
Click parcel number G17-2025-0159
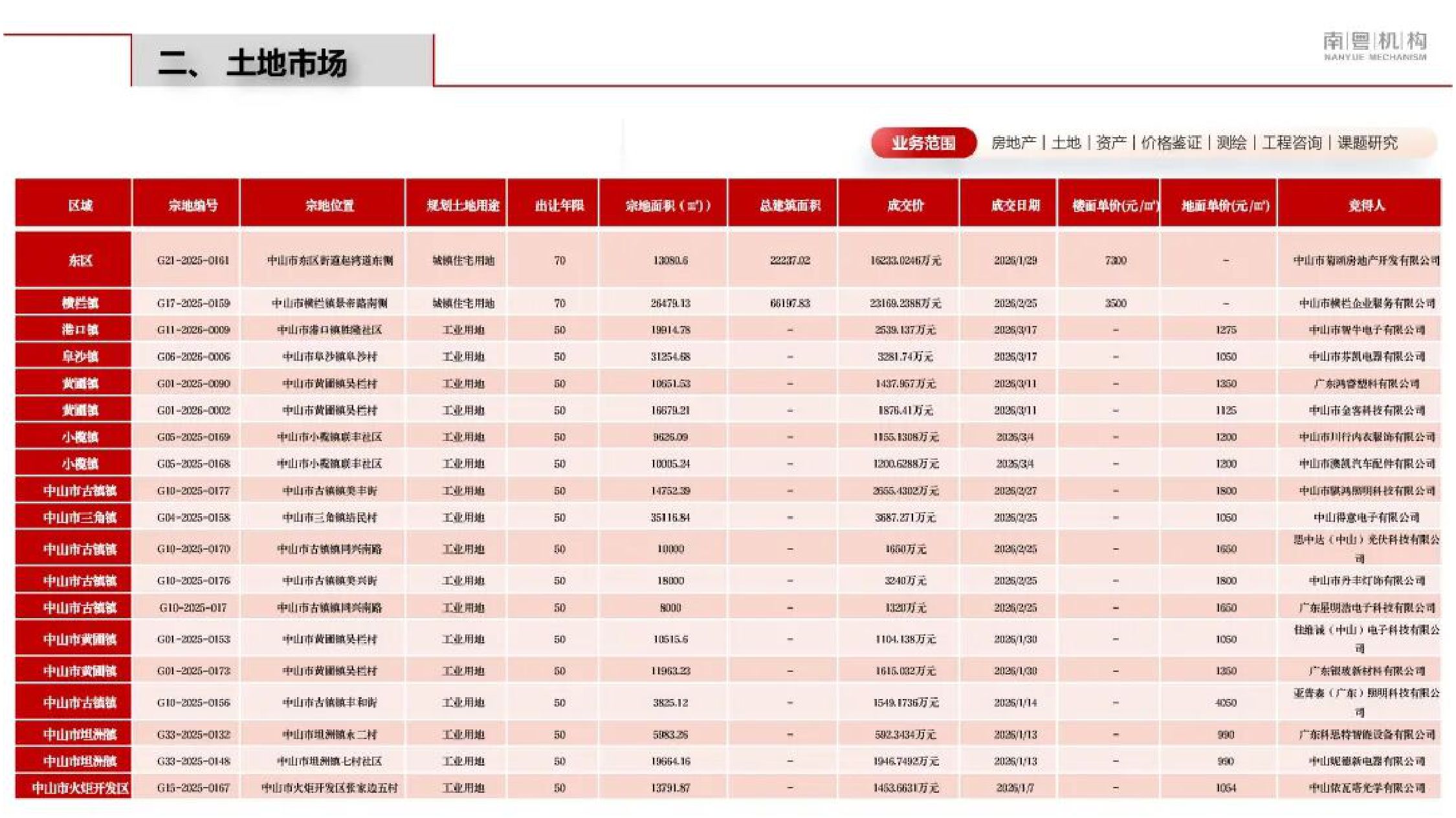tap(193, 303)
